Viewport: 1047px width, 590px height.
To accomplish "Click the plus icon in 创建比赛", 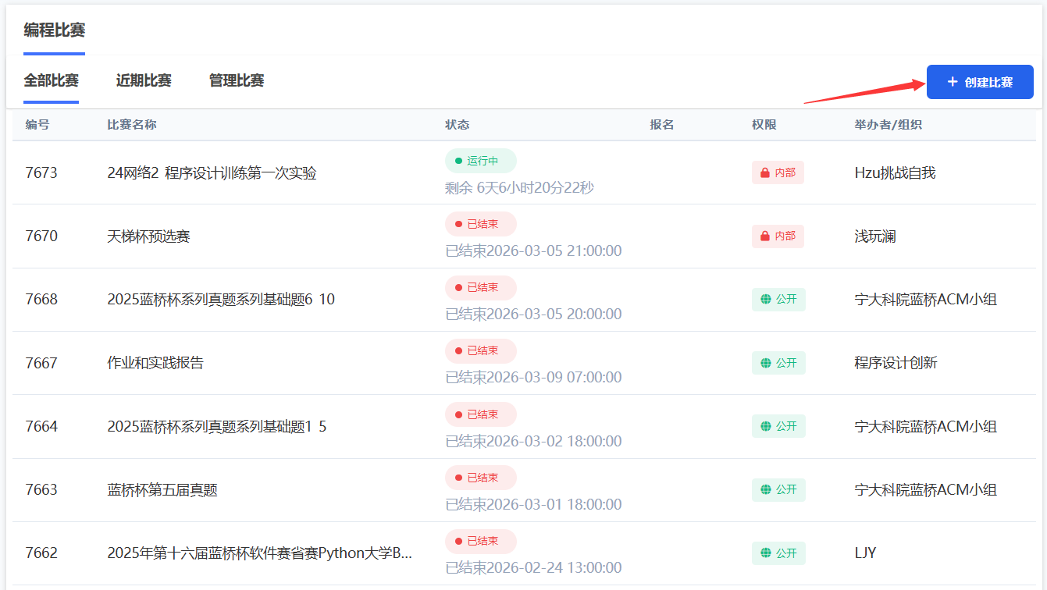I will [x=952, y=82].
